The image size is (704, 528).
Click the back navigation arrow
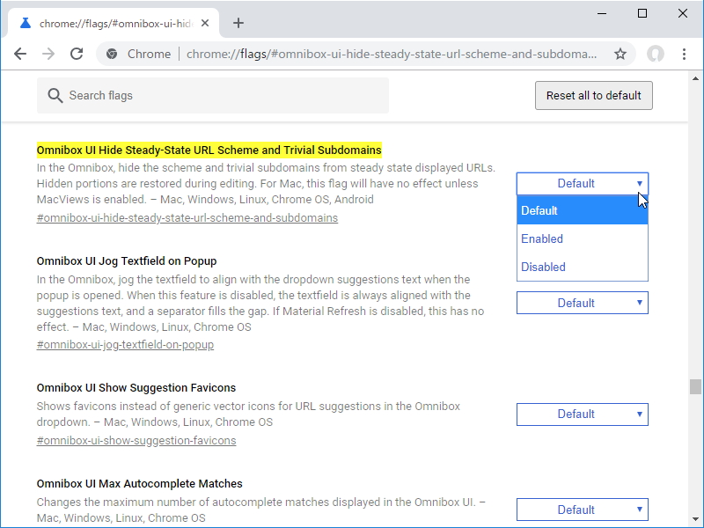click(20, 54)
